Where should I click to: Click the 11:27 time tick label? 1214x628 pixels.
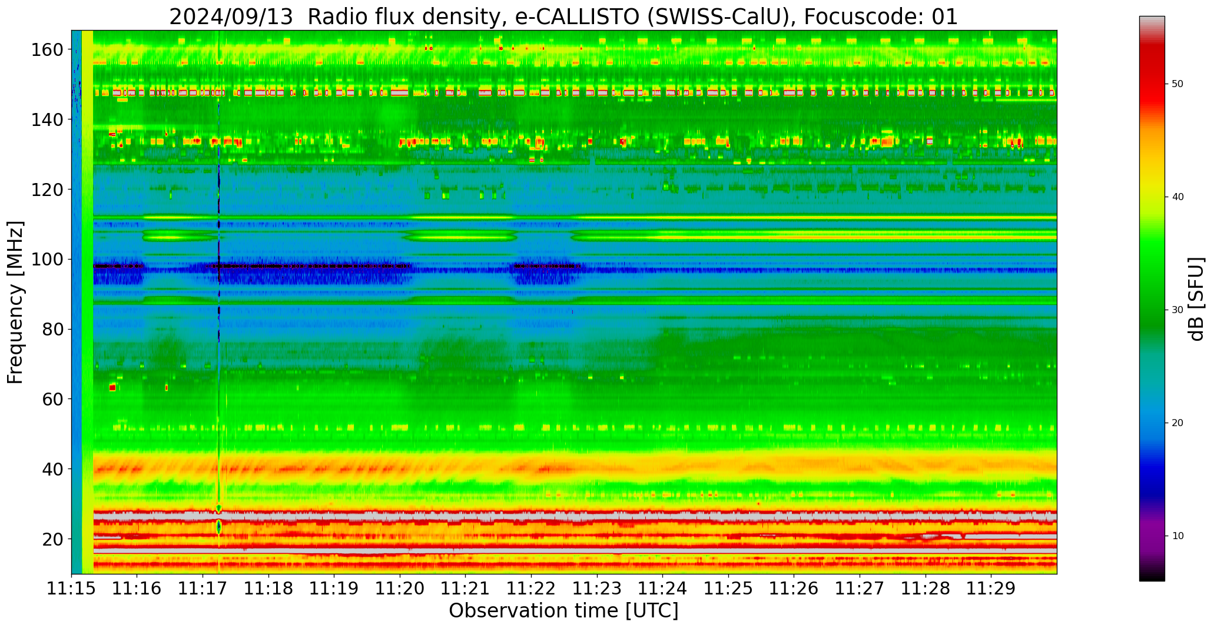(x=860, y=589)
